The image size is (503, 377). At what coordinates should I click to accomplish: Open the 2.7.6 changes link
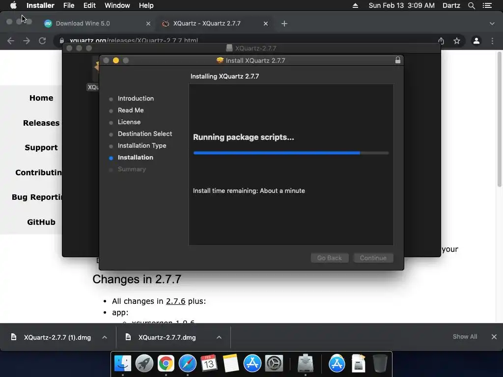175,301
